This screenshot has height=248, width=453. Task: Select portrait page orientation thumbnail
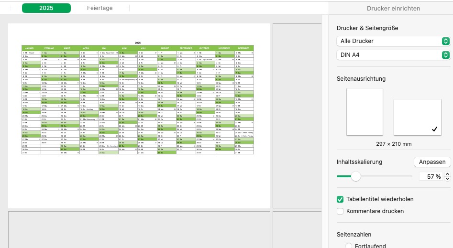coord(365,111)
